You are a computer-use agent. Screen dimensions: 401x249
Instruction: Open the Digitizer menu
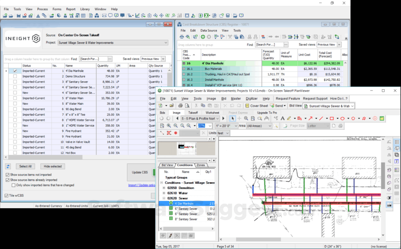pyautogui.click(x=251, y=98)
